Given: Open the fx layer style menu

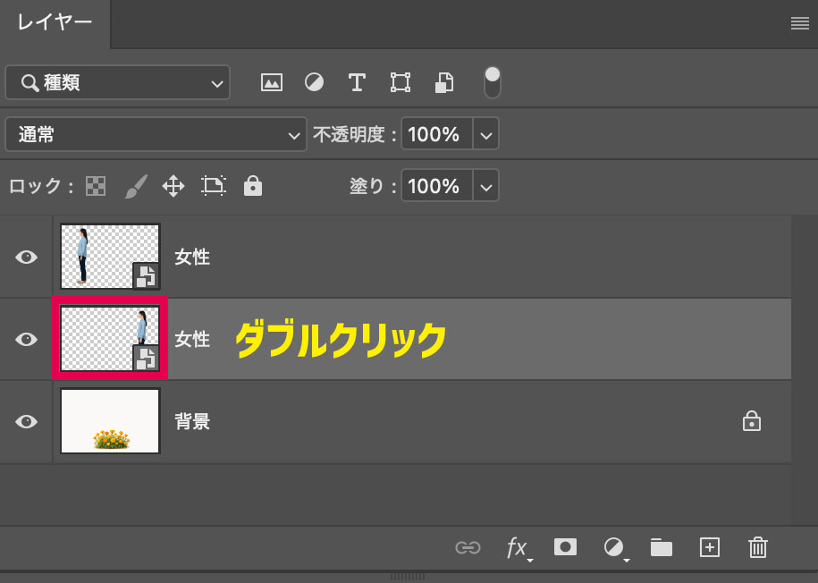Looking at the screenshot, I should point(519,548).
